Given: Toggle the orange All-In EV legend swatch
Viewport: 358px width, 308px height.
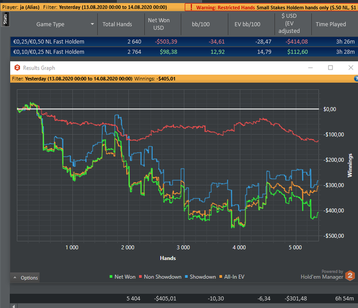Looking at the screenshot, I should click(x=221, y=277).
